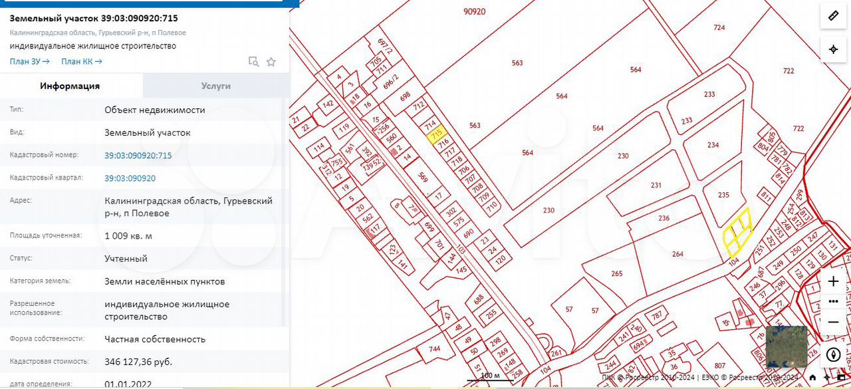Add parcel to favorites with star icon
851x389 pixels.
(x=271, y=62)
